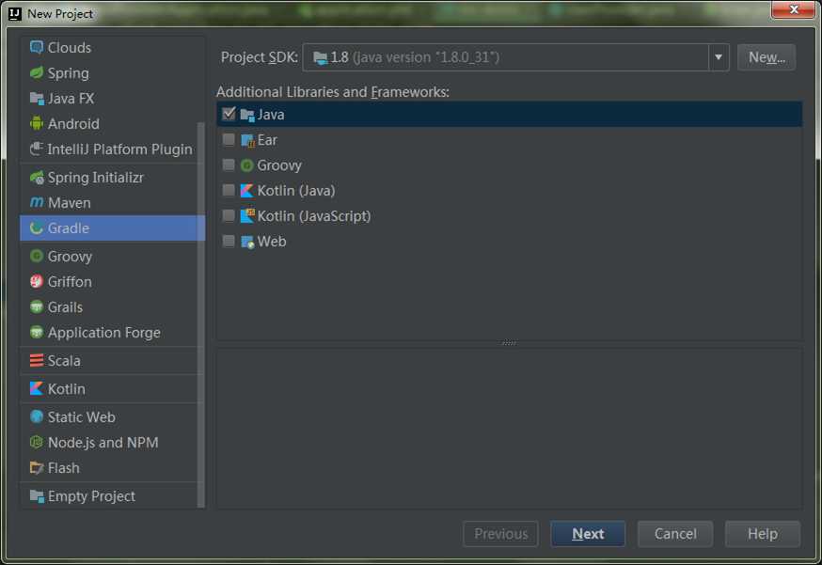The height and width of the screenshot is (565, 822).
Task: Click the Next button
Action: [x=588, y=534]
